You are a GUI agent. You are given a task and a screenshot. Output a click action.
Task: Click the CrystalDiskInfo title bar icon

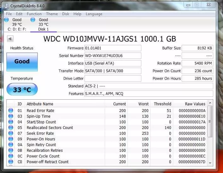point(7,6)
